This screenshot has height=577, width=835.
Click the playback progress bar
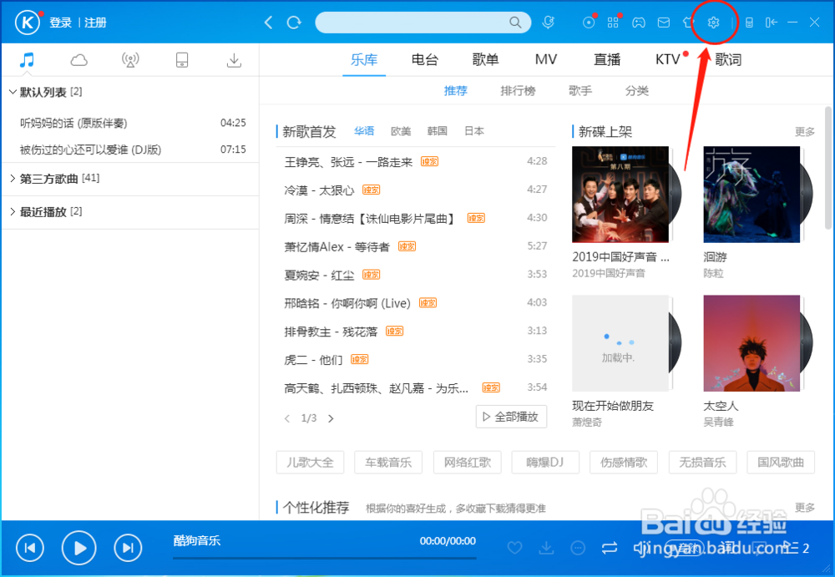tap(324, 558)
